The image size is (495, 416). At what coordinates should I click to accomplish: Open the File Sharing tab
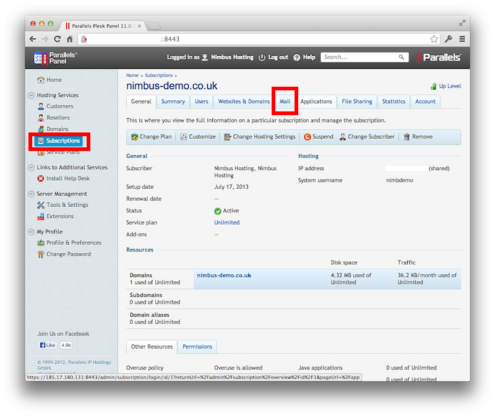click(357, 102)
